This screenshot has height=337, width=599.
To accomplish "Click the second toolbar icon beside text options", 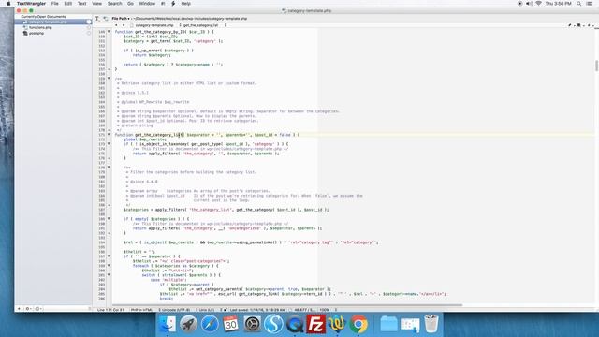I will coord(105,19).
